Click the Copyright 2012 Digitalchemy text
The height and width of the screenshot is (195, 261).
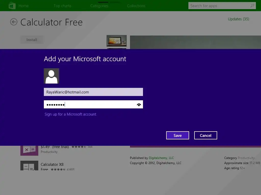coord(156,163)
